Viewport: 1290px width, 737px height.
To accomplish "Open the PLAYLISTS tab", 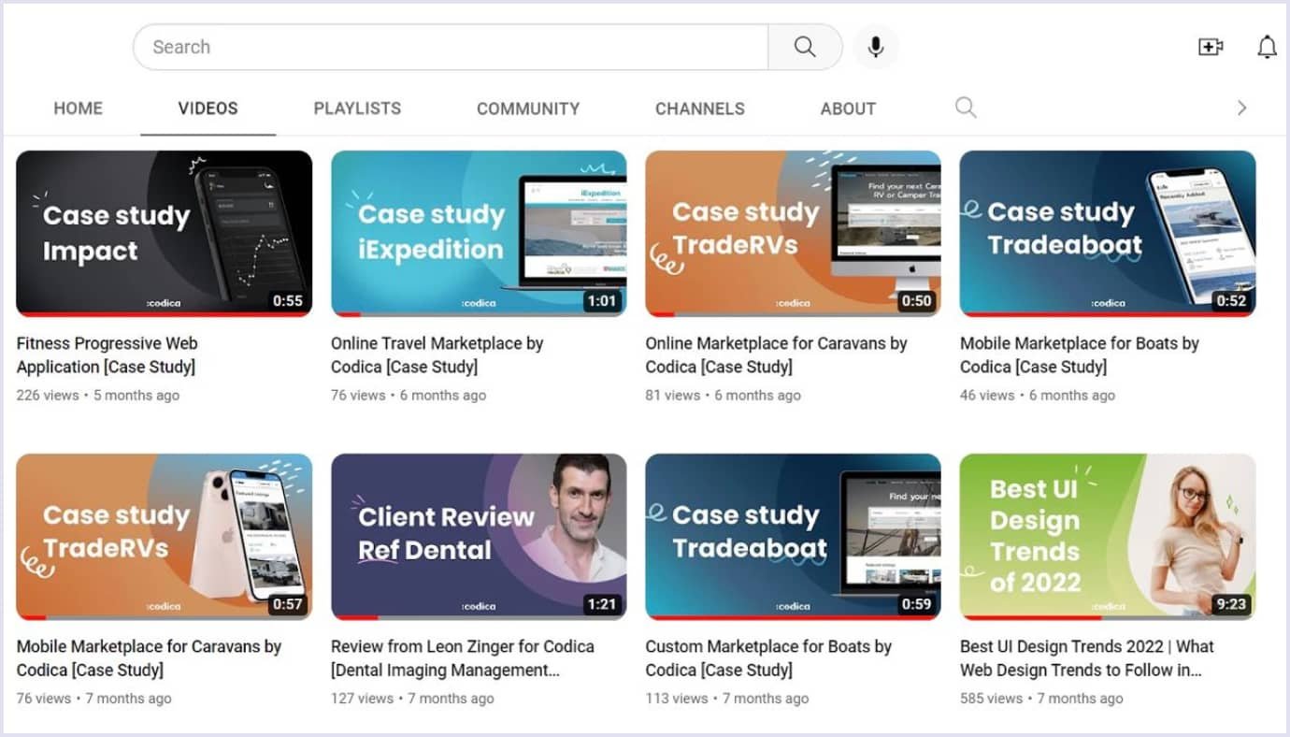I will pos(357,108).
